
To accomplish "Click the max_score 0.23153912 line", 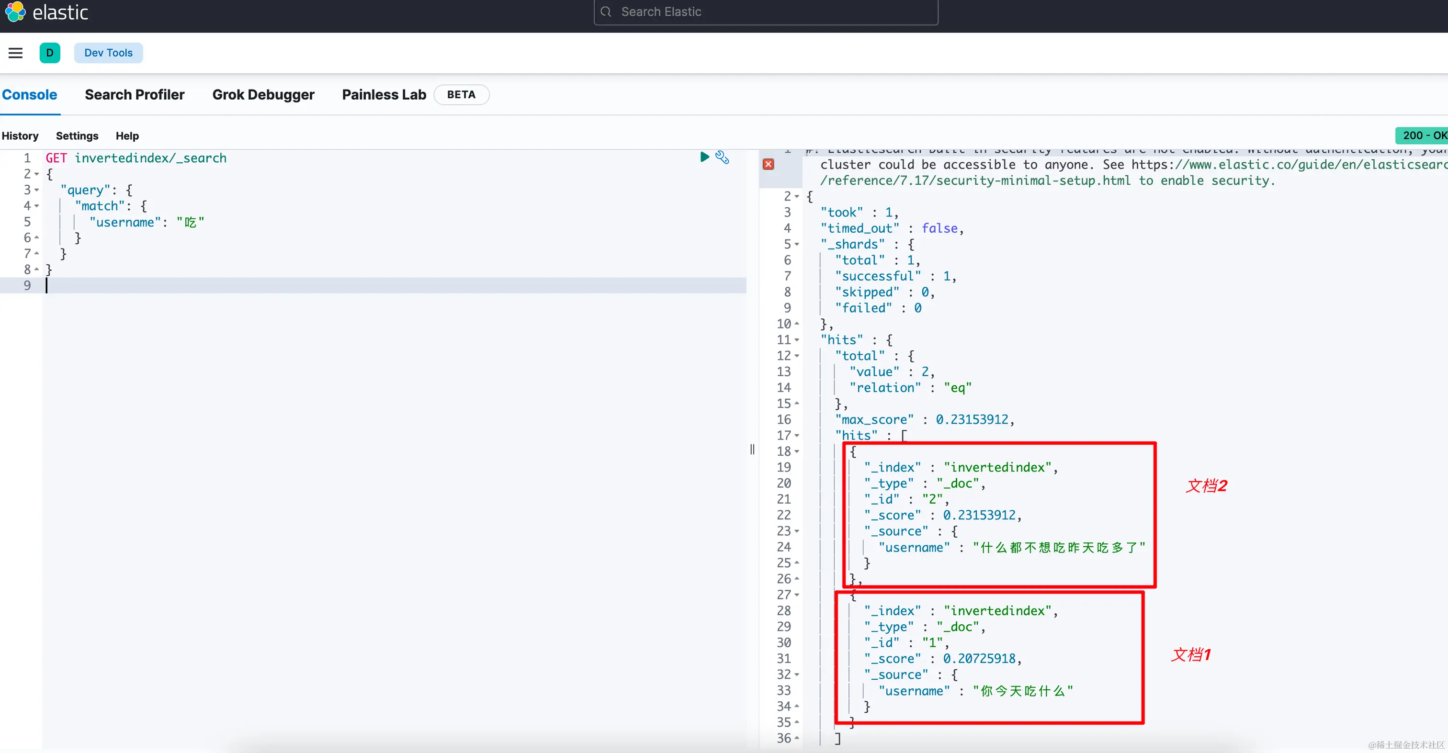I will [x=924, y=419].
